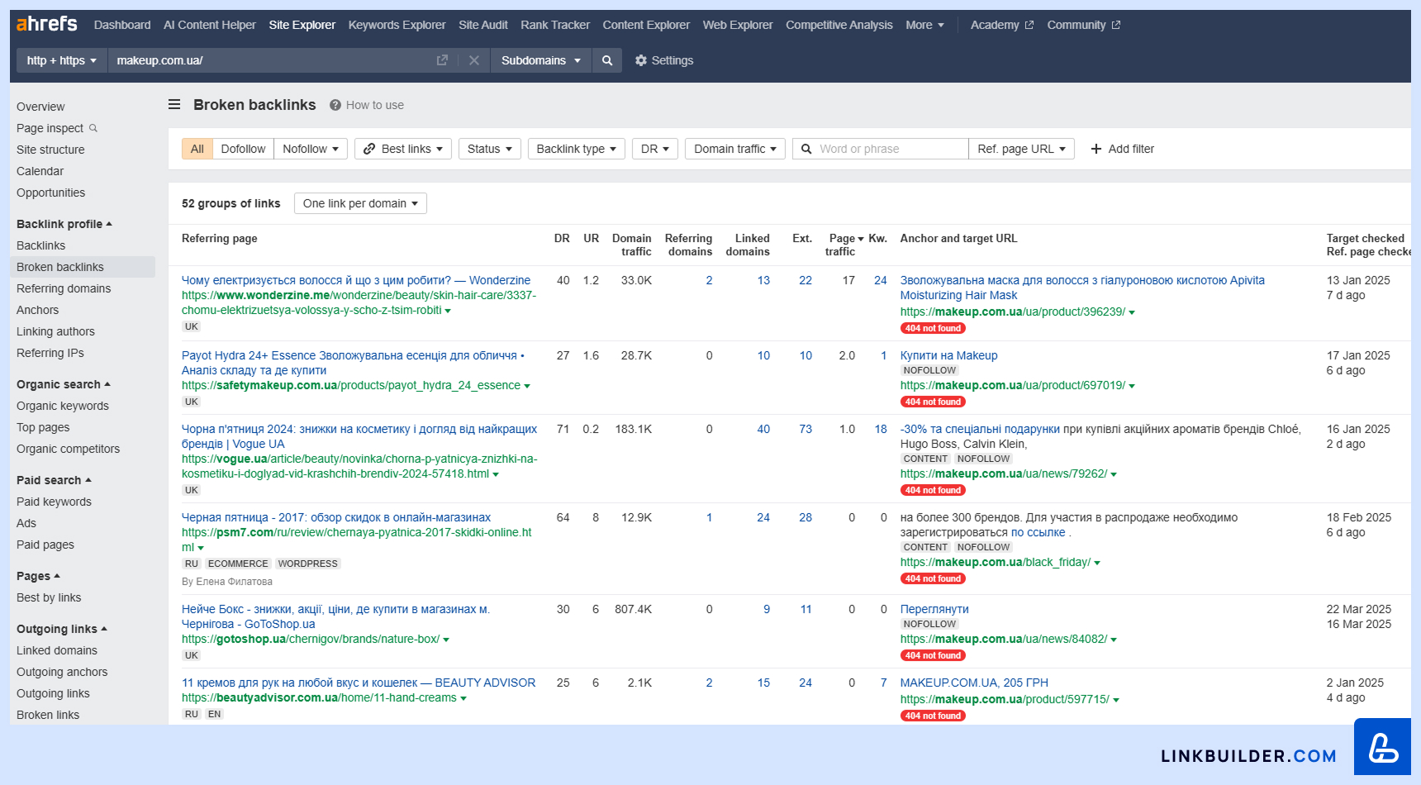This screenshot has height=785, width=1421.
Task: Open URL in new tab icon
Action: [x=442, y=60]
